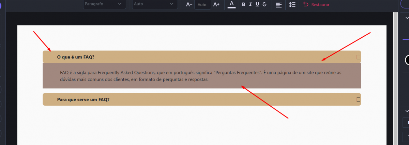Click the increase font size A+ icon
Image resolution: width=409 pixels, height=145 pixels.
click(x=216, y=4)
